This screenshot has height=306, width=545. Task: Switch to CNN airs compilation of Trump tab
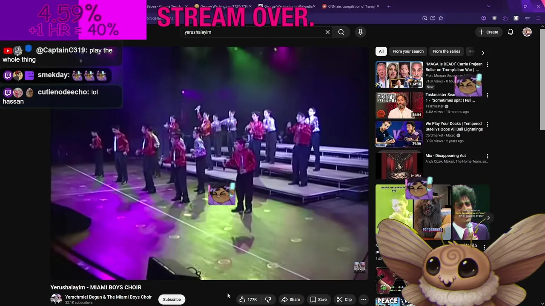pos(351,6)
